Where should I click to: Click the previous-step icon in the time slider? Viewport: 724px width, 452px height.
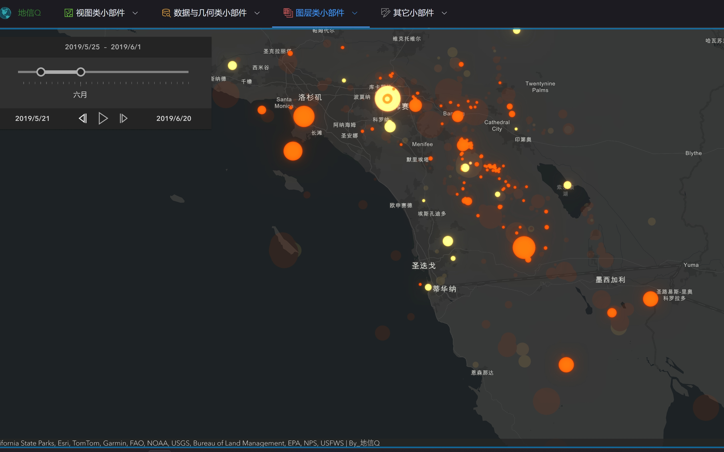click(83, 118)
